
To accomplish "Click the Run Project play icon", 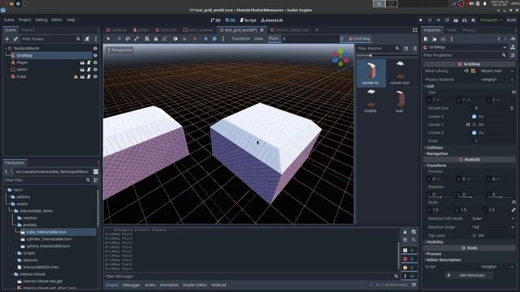I will coord(421,20).
